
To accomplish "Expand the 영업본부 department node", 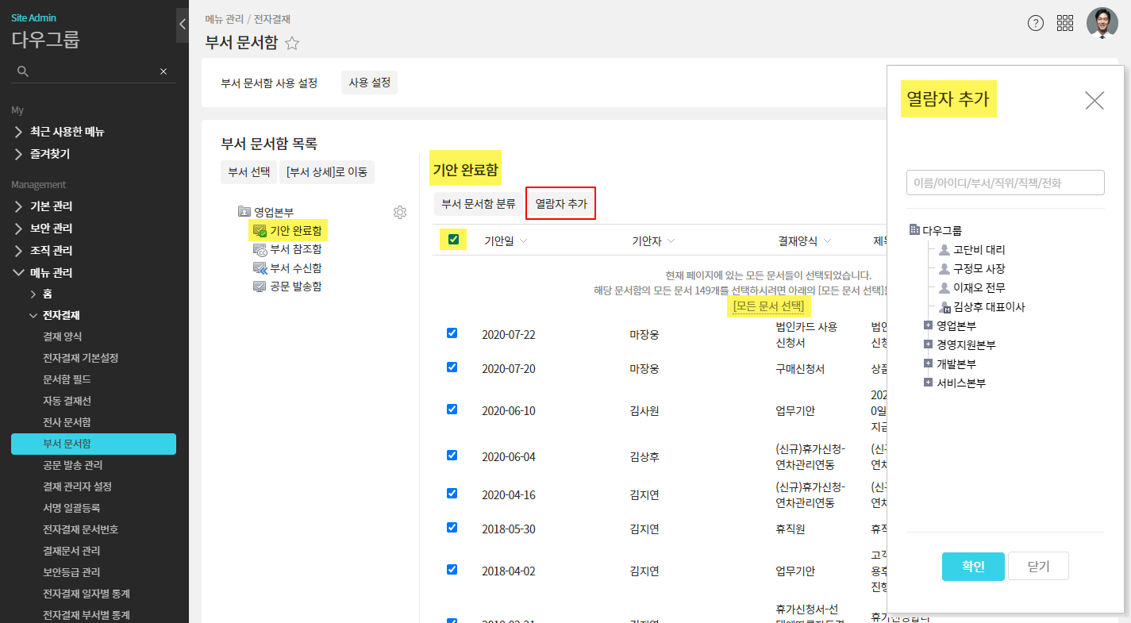I will click(x=928, y=325).
